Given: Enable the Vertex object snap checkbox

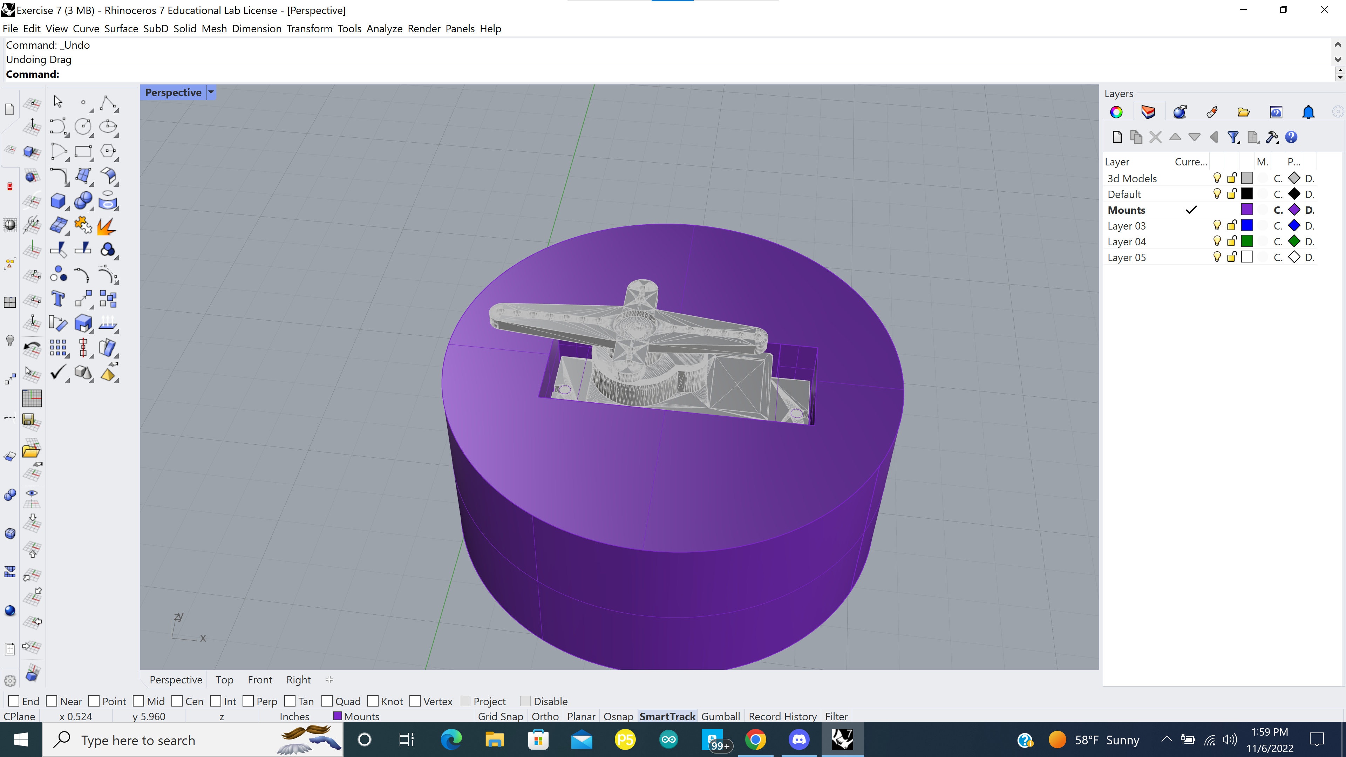Looking at the screenshot, I should [x=415, y=701].
